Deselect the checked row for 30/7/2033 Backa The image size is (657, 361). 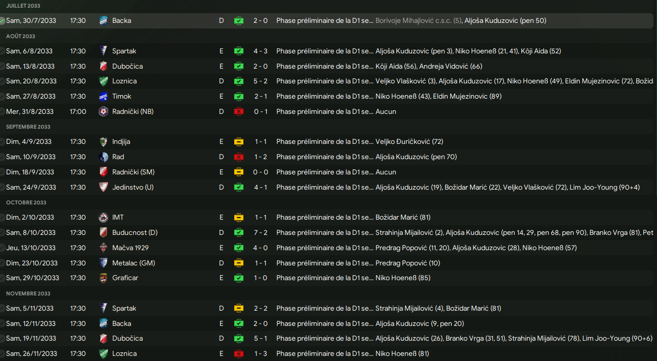point(3,21)
